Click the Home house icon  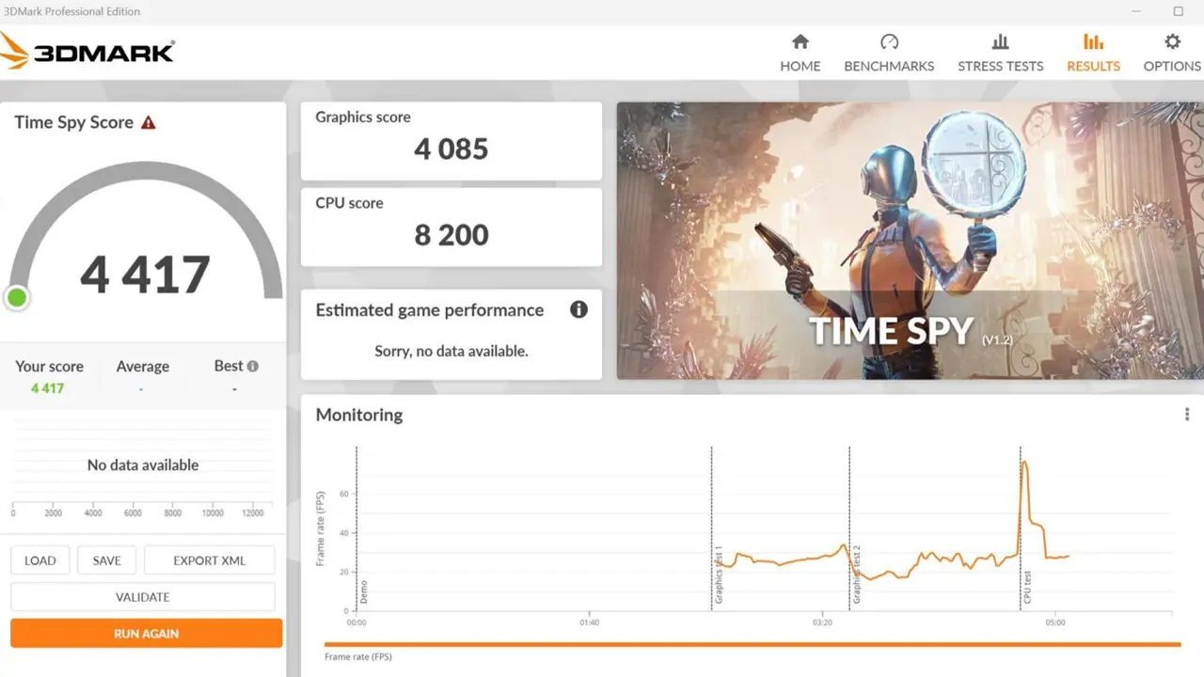point(800,42)
